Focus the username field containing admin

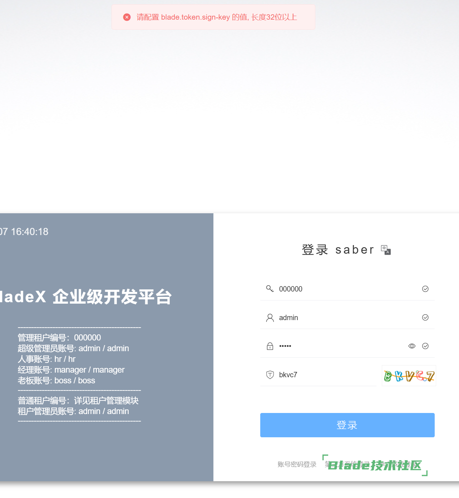pyautogui.click(x=343, y=318)
